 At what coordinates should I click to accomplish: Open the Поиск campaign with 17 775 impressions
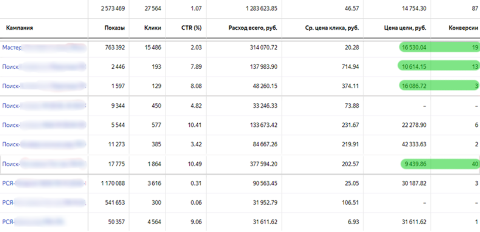[10, 164]
